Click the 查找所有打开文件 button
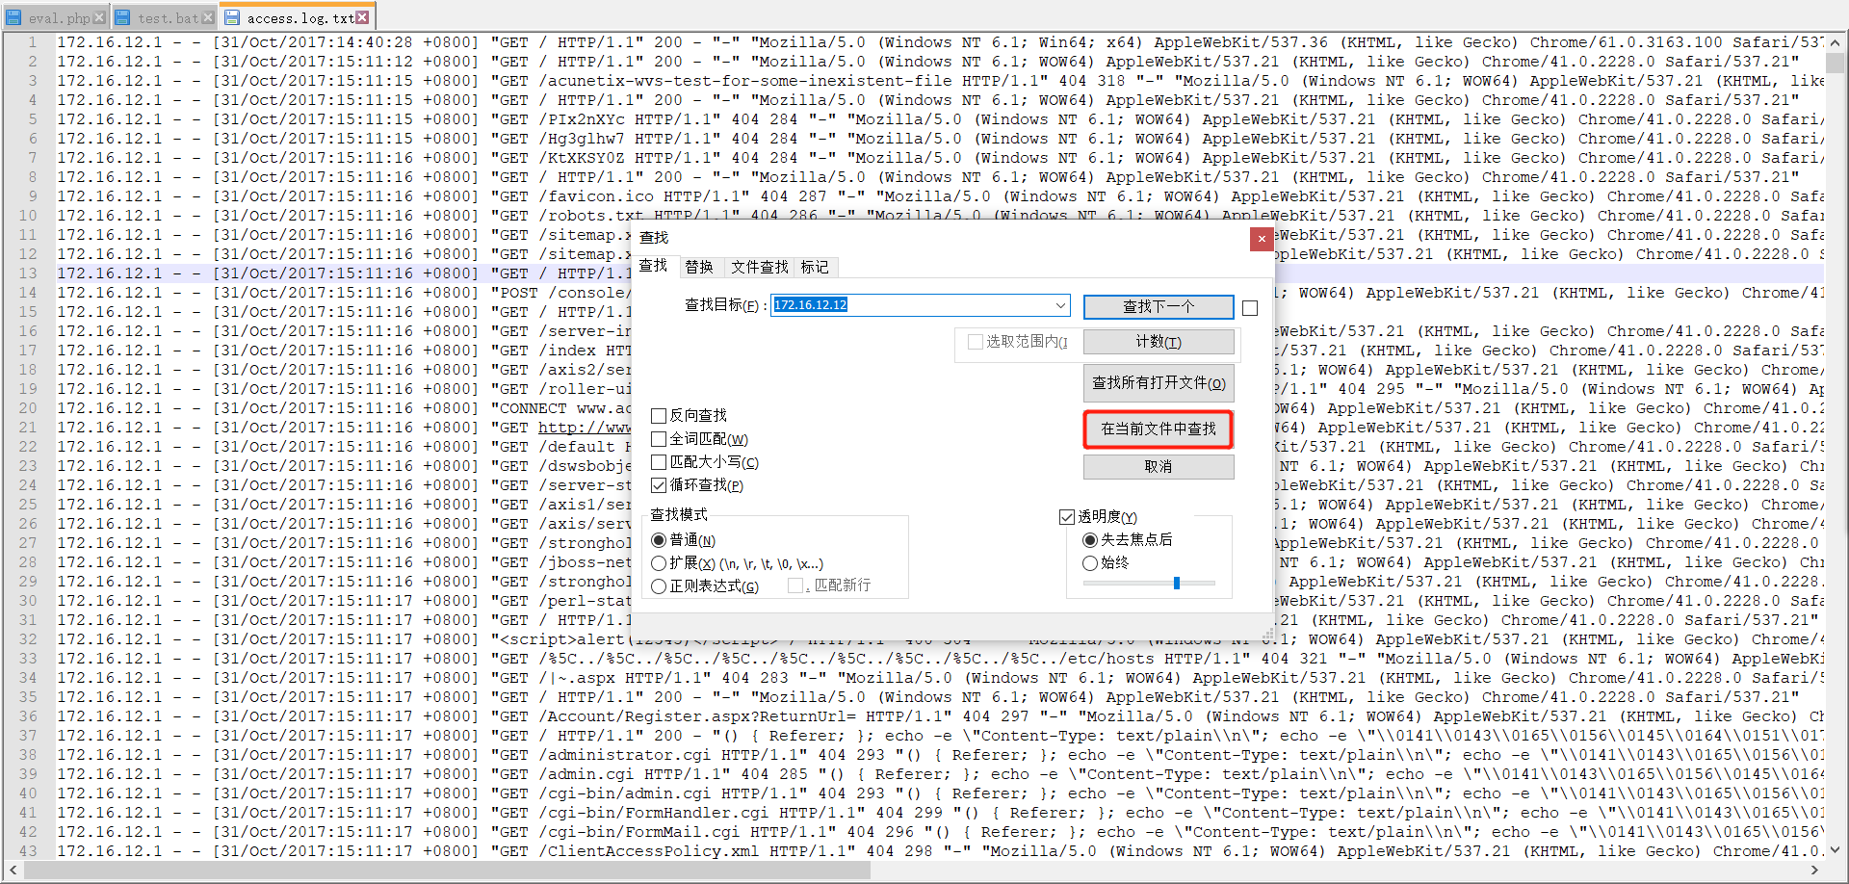 pyautogui.click(x=1159, y=383)
